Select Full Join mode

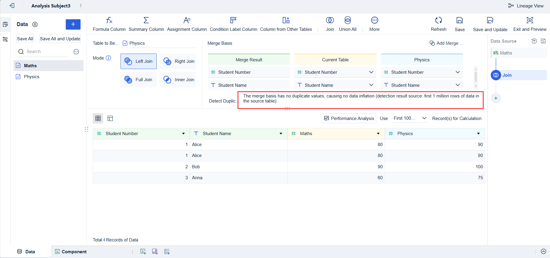139,80
